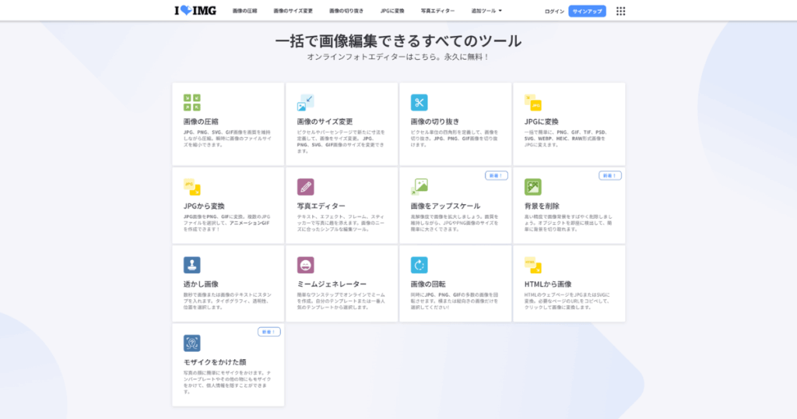The image size is (797, 419).
Task: Open 画像の圧縮 in the top navigation
Action: tap(245, 11)
